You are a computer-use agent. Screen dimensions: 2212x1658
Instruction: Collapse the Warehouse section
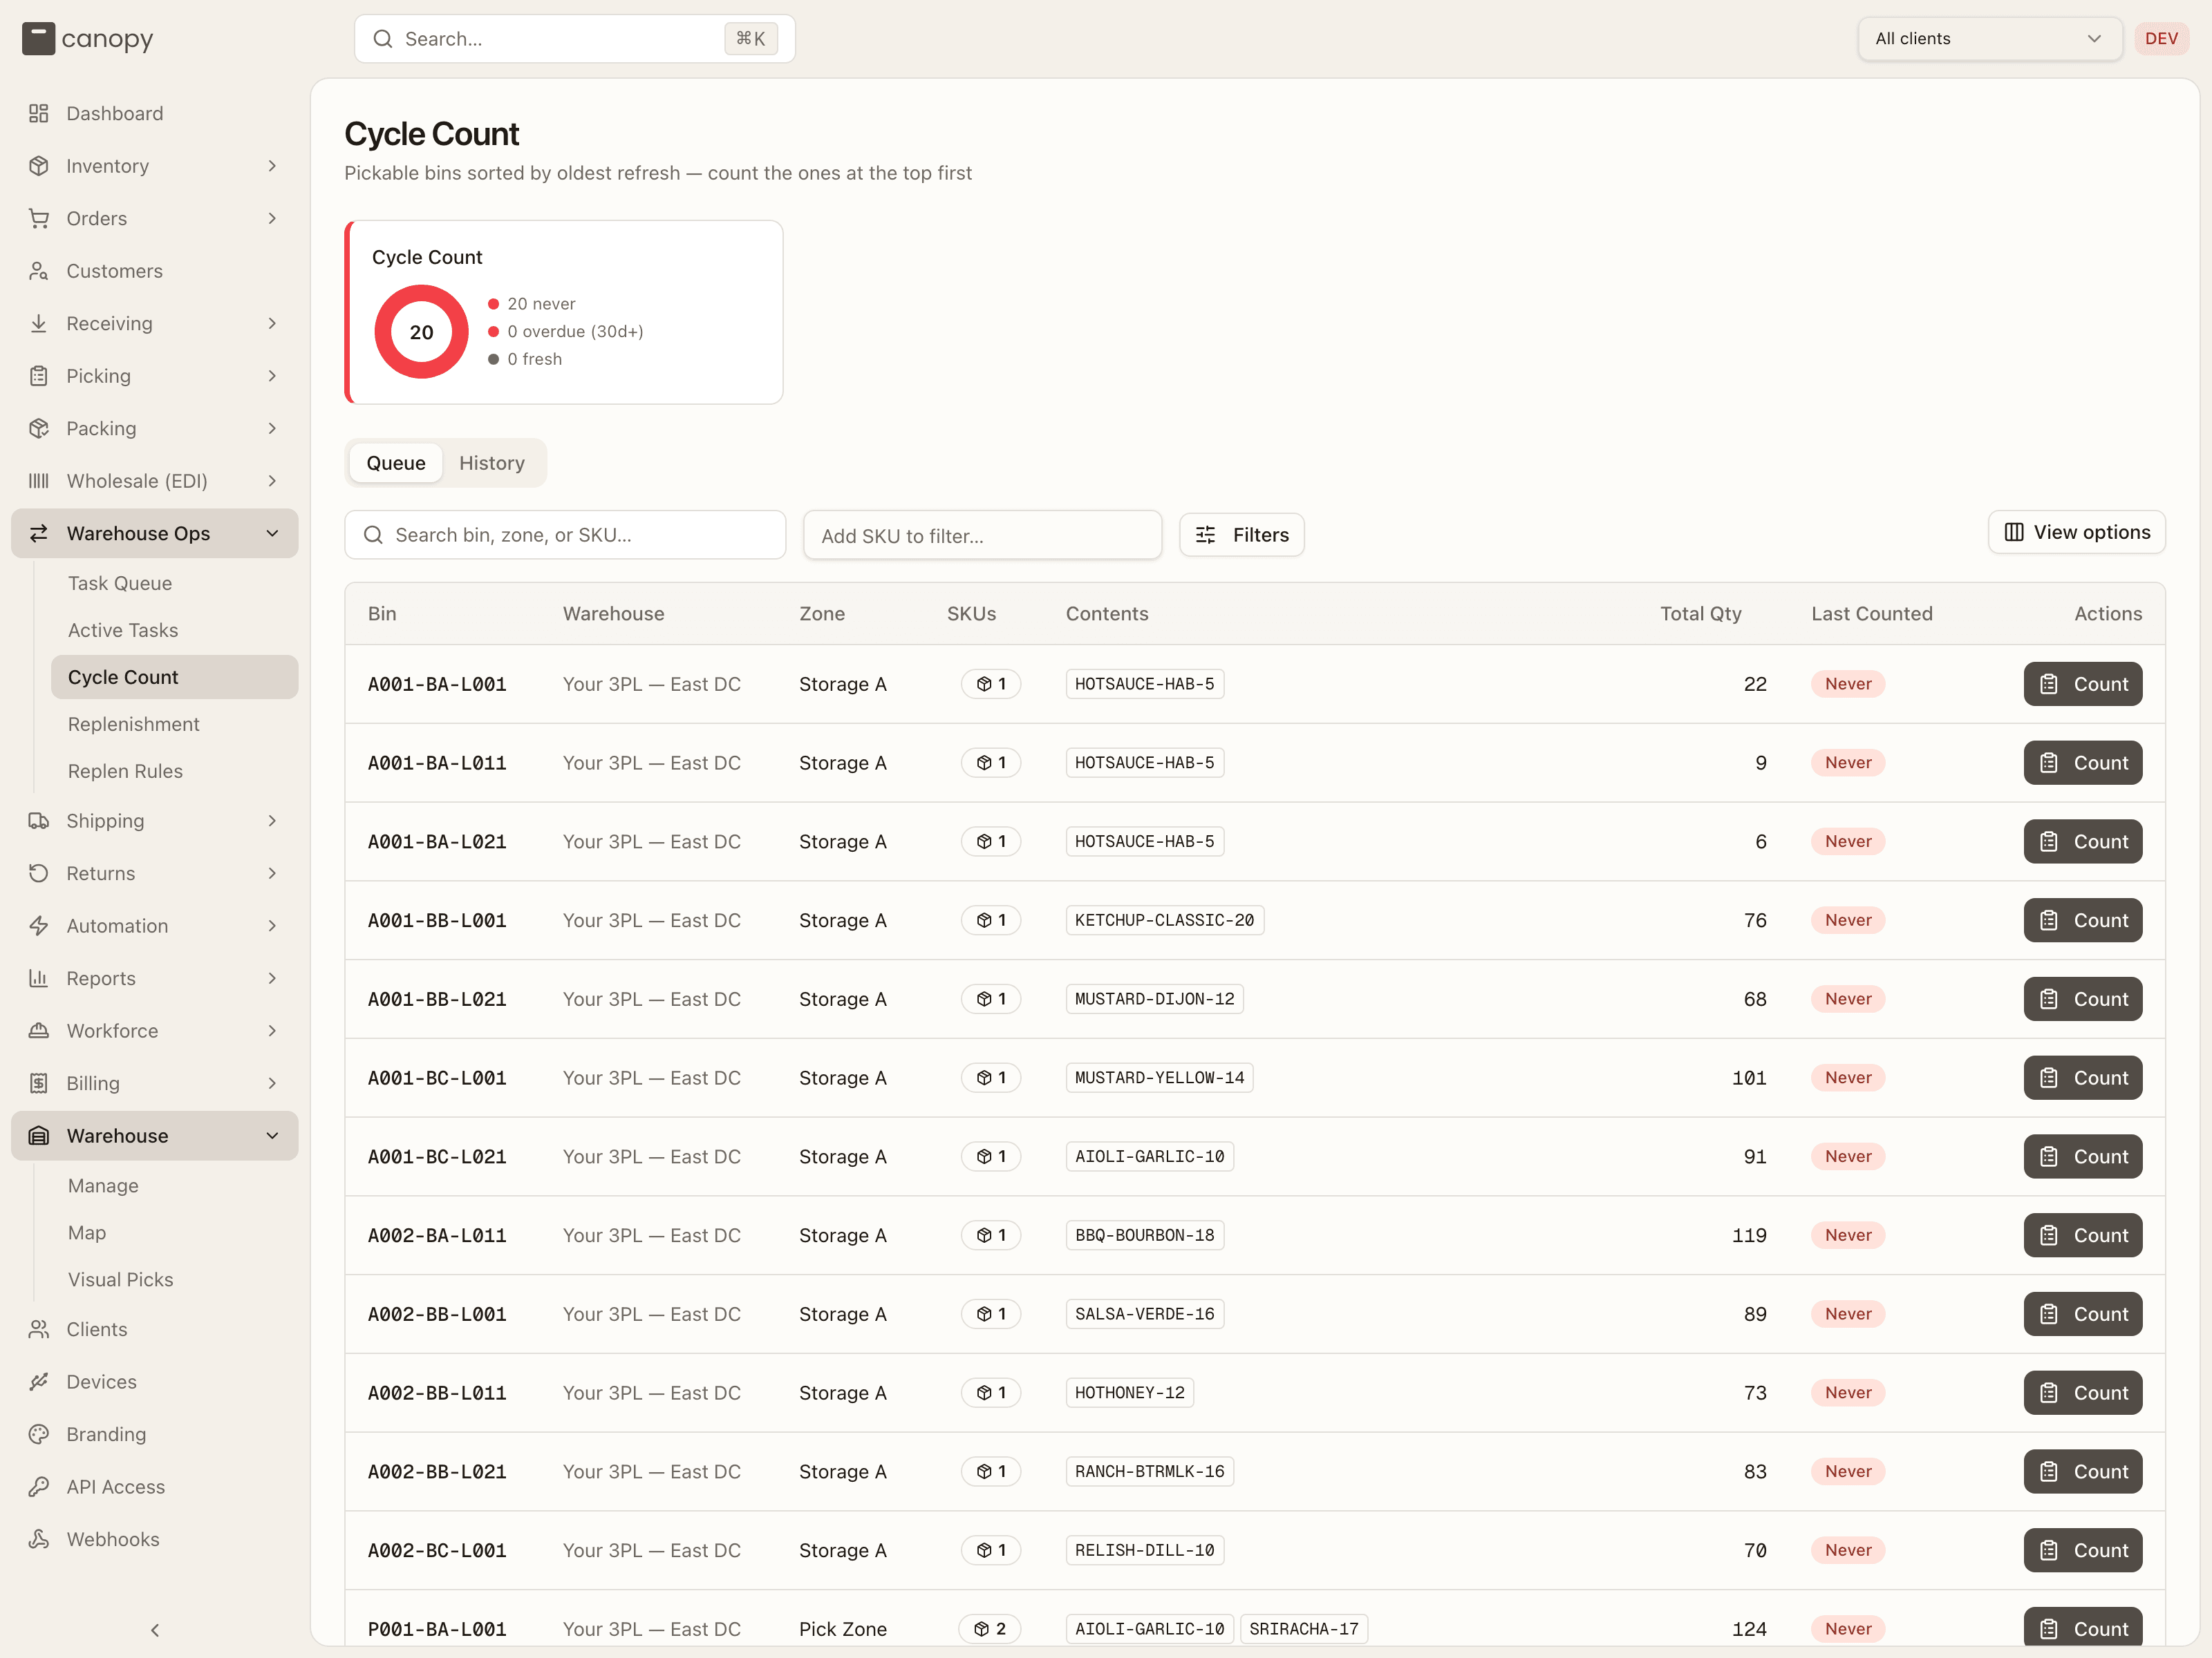272,1135
